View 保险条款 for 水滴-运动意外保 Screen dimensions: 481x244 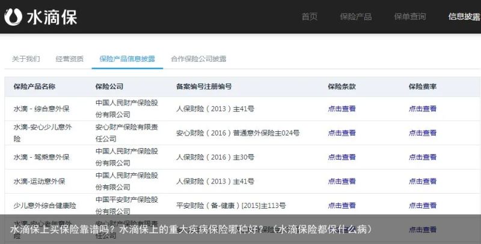[x=342, y=181]
